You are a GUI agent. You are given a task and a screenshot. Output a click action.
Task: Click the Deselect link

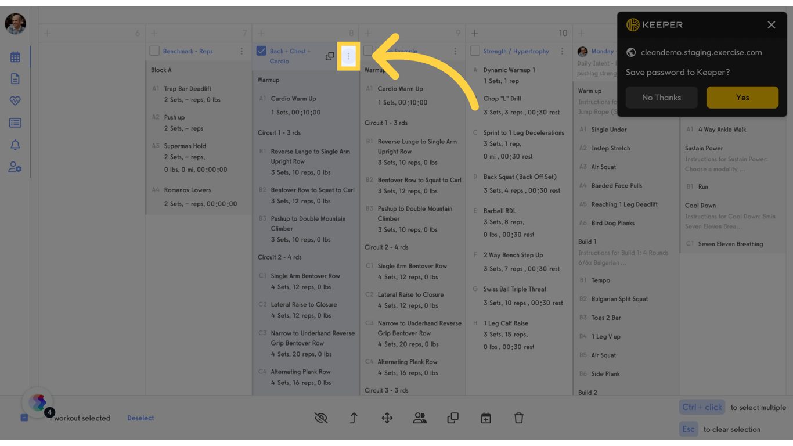[x=140, y=418]
